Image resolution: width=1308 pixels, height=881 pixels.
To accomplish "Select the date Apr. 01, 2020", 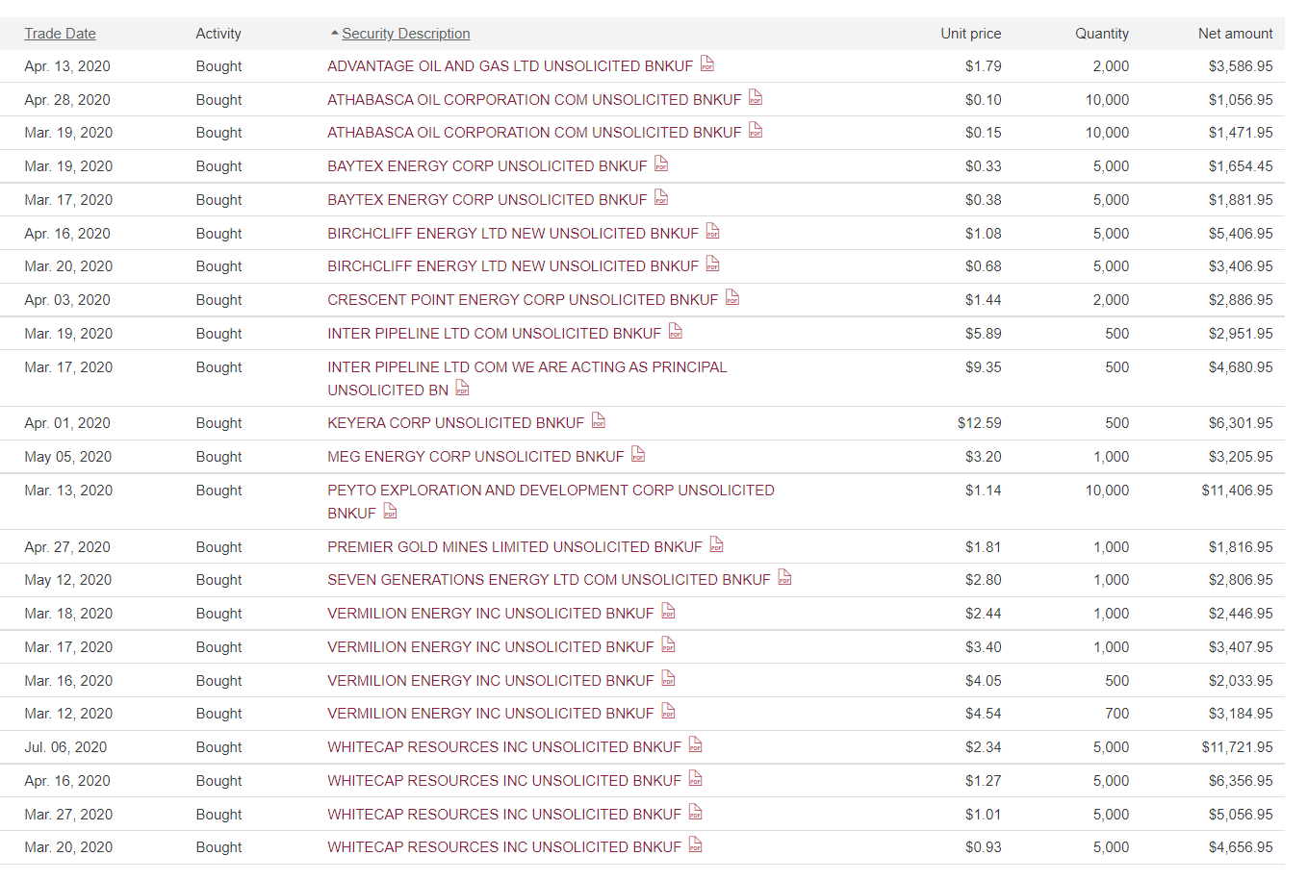I will 67,423.
